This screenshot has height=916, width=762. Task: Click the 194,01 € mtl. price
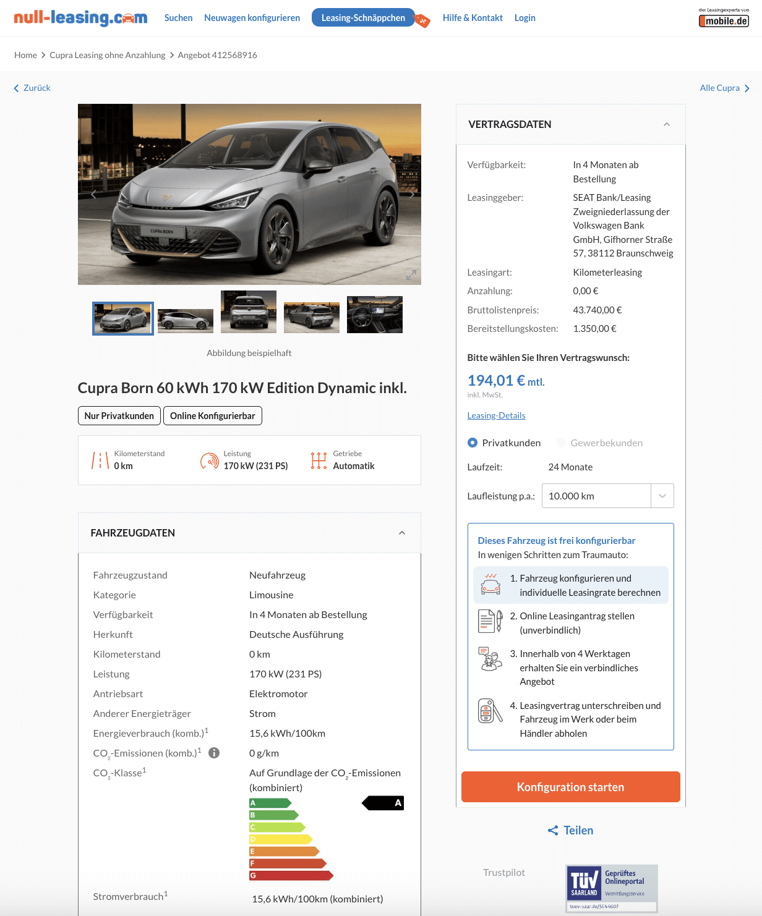[x=506, y=381]
